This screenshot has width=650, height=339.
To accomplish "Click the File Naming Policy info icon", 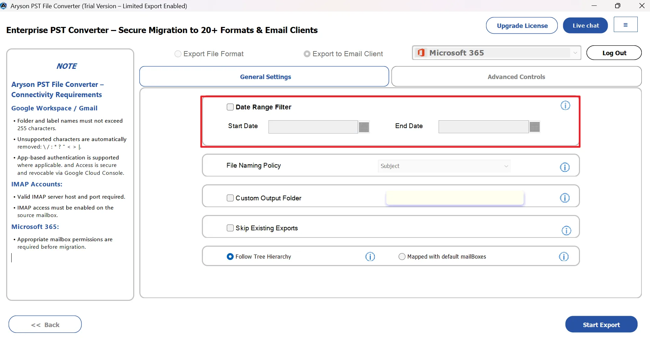I will pos(565,167).
